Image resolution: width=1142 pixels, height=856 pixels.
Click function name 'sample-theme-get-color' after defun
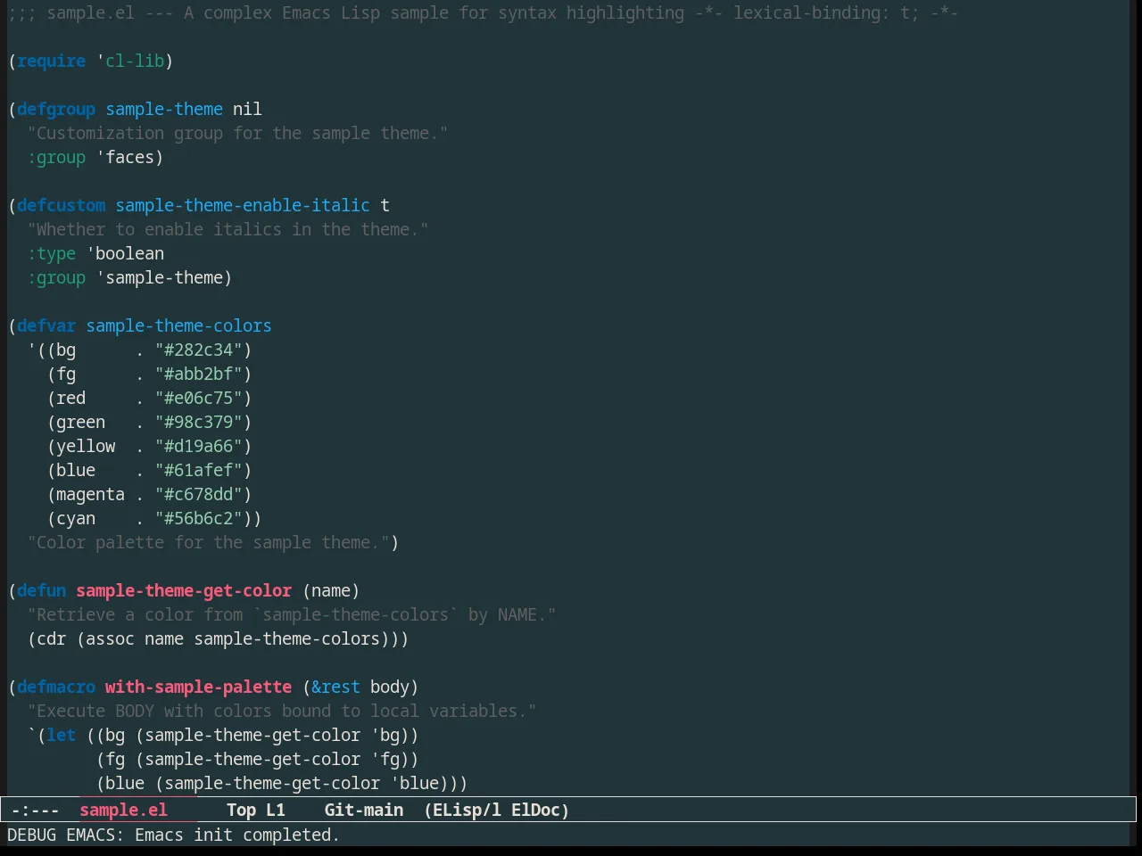(x=184, y=590)
